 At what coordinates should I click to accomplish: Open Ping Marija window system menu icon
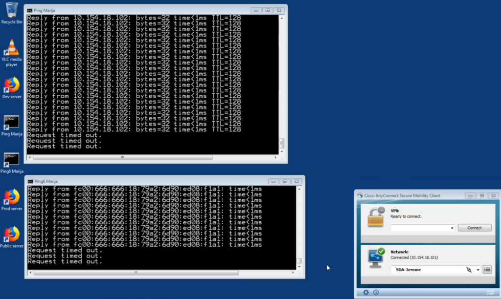(x=30, y=10)
